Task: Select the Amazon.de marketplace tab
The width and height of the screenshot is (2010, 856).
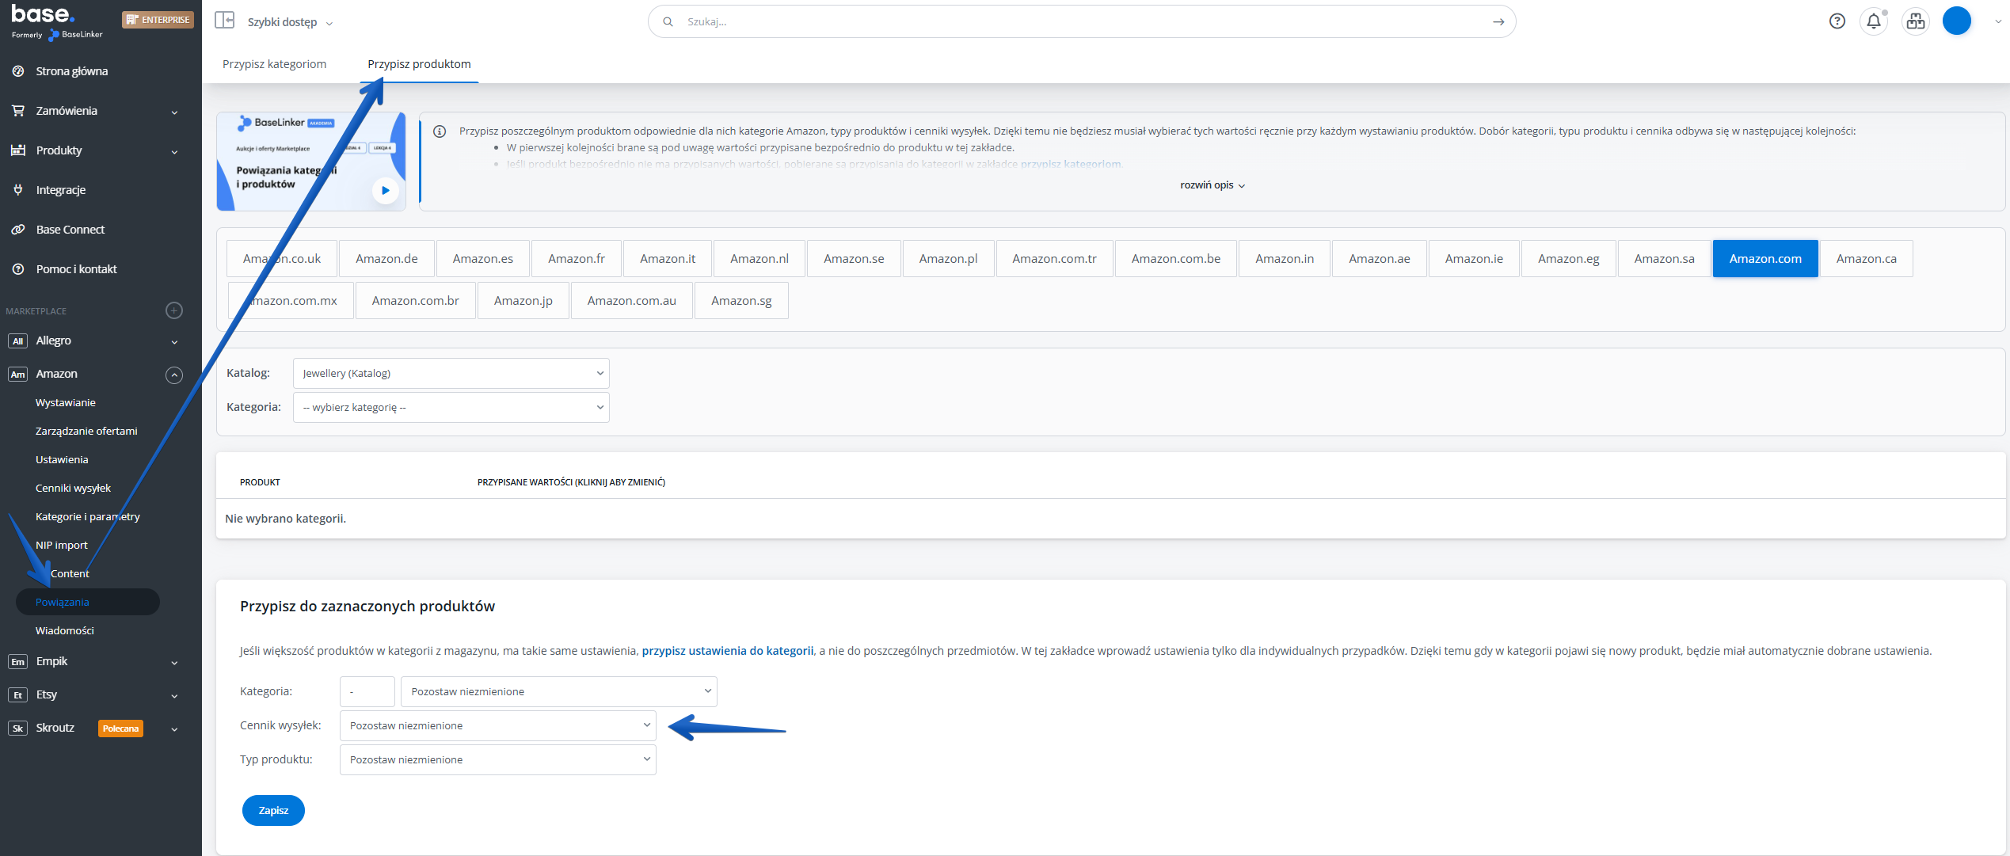Action: [x=386, y=259]
